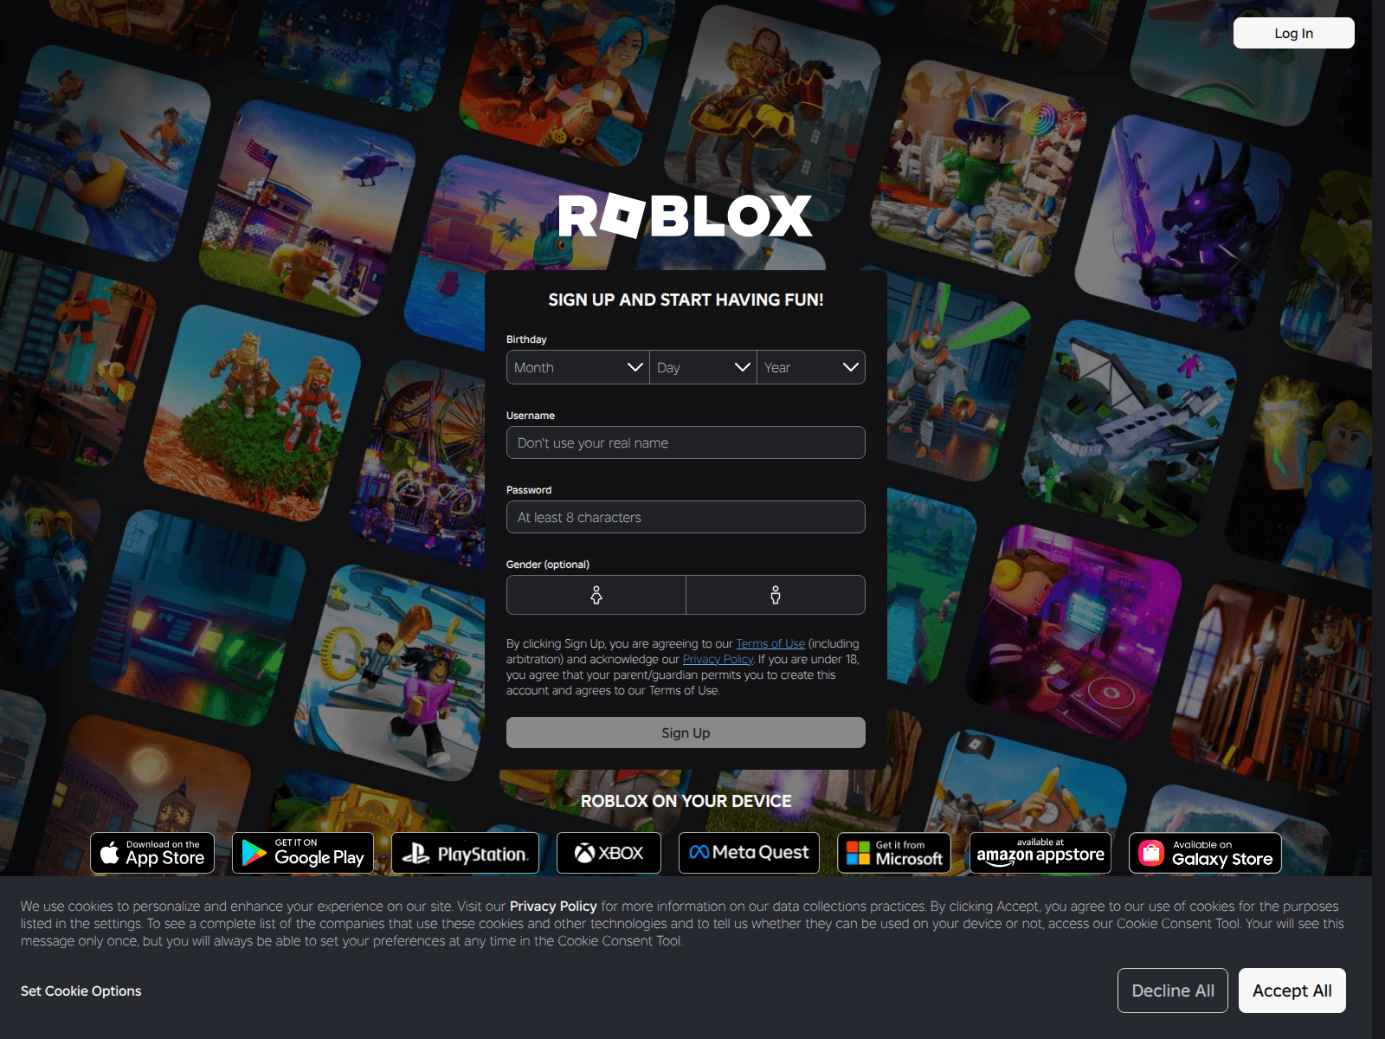The image size is (1385, 1039).
Task: Expand the Day selection dropdown
Action: coord(702,367)
